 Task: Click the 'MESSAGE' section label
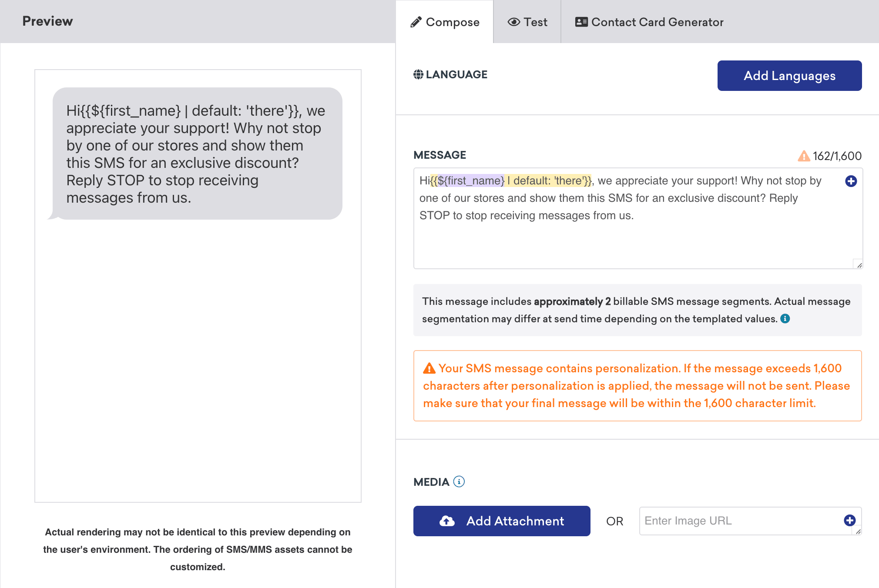click(x=439, y=155)
